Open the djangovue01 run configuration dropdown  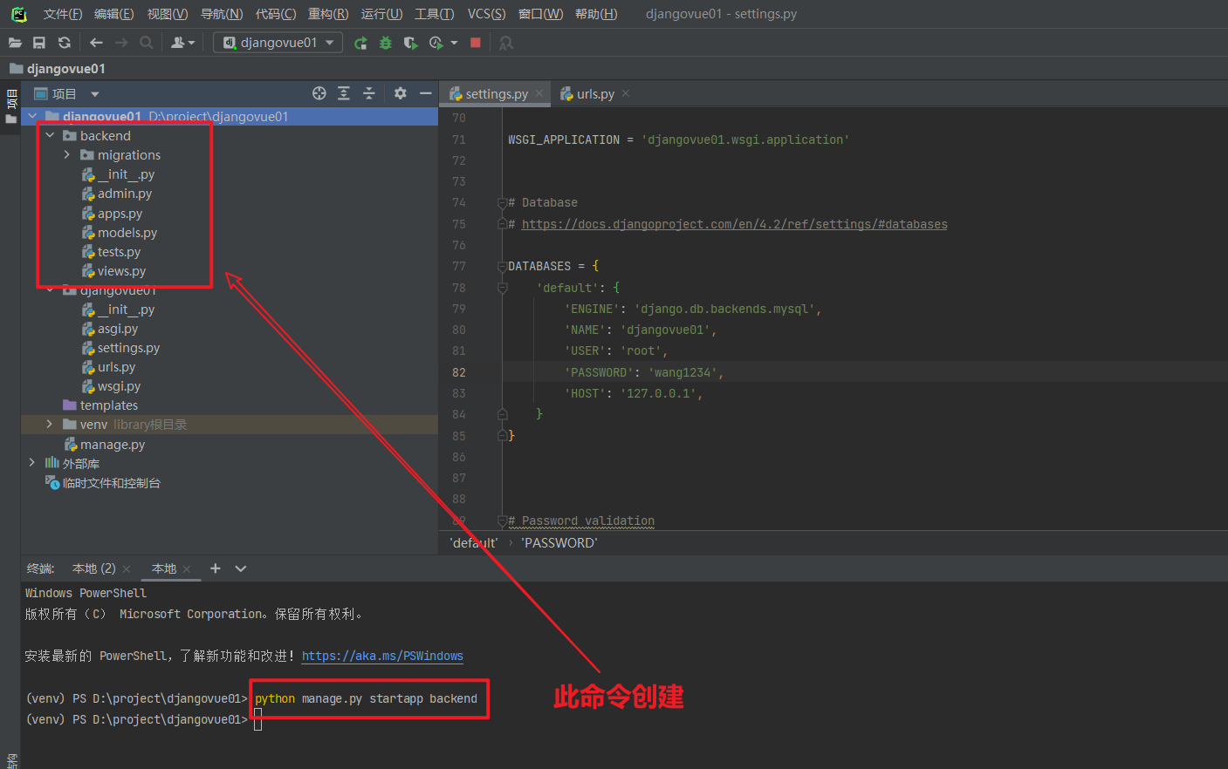coord(278,43)
